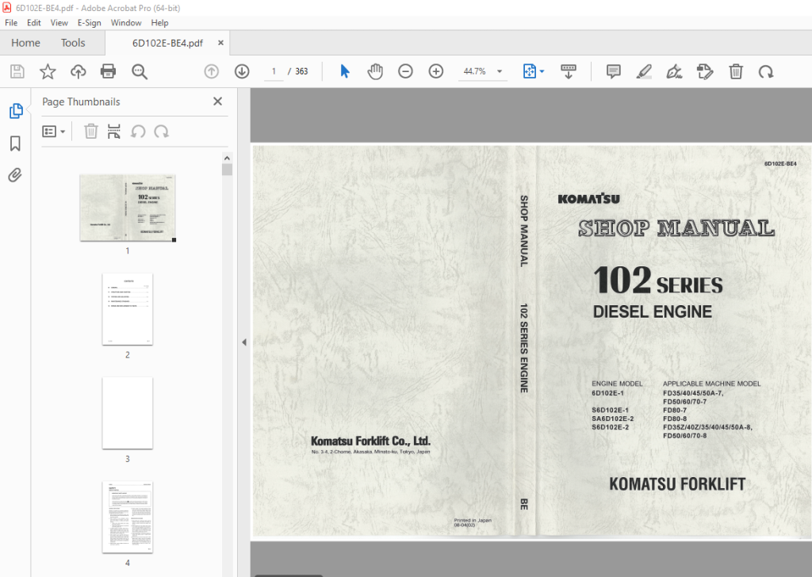Activate the Hand pan tool

tap(375, 71)
